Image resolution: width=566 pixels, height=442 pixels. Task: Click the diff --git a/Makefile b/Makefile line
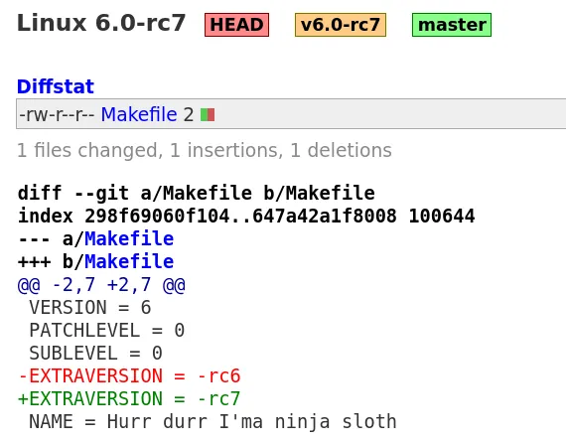(x=197, y=193)
